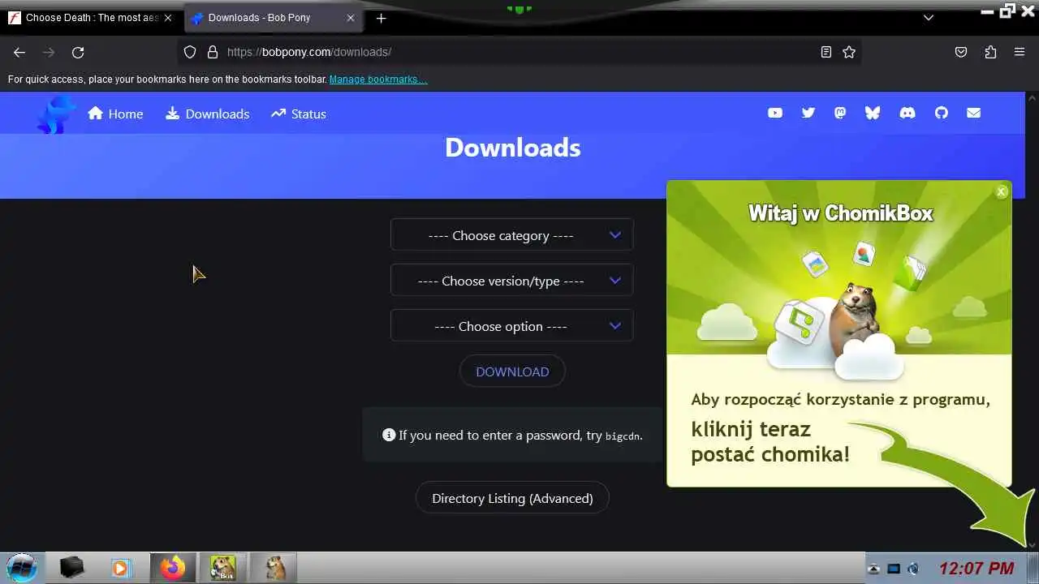1039x584 pixels.
Task: Open the Windows Start orb
Action: point(22,567)
